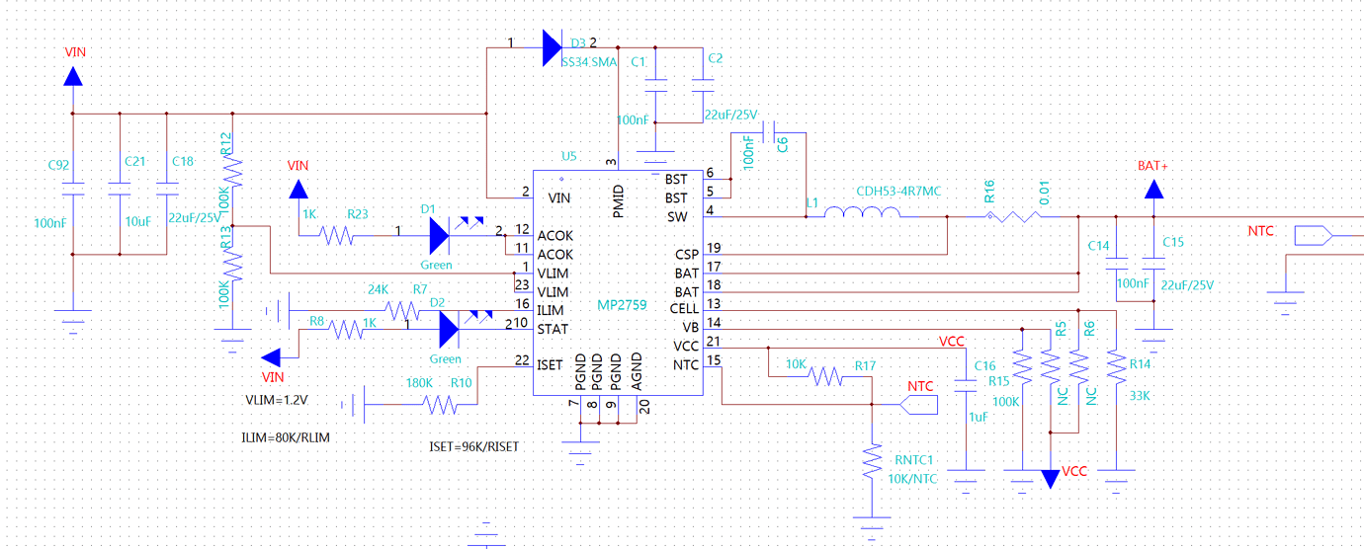
Task: Select the R14 33K resistor symbol
Action: point(1116,368)
